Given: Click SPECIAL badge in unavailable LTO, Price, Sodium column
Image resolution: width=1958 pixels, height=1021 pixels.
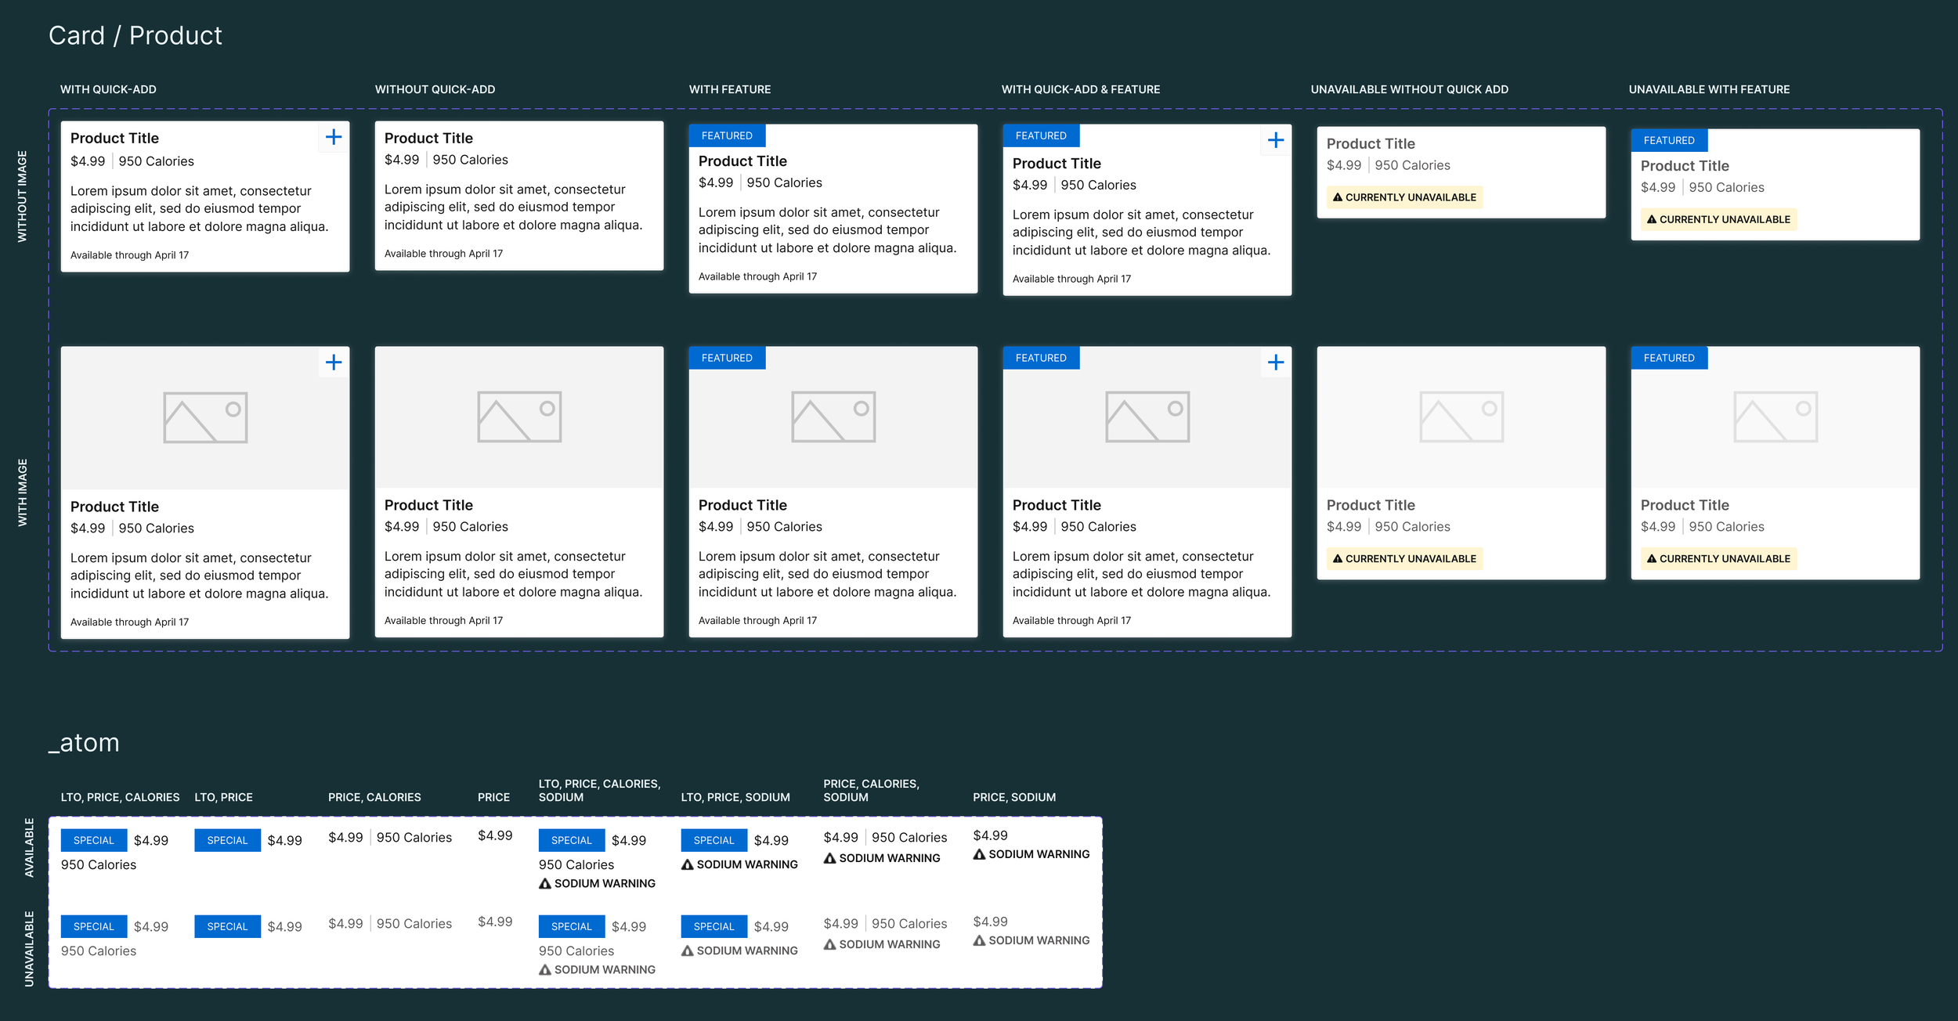Looking at the screenshot, I should pos(713,926).
